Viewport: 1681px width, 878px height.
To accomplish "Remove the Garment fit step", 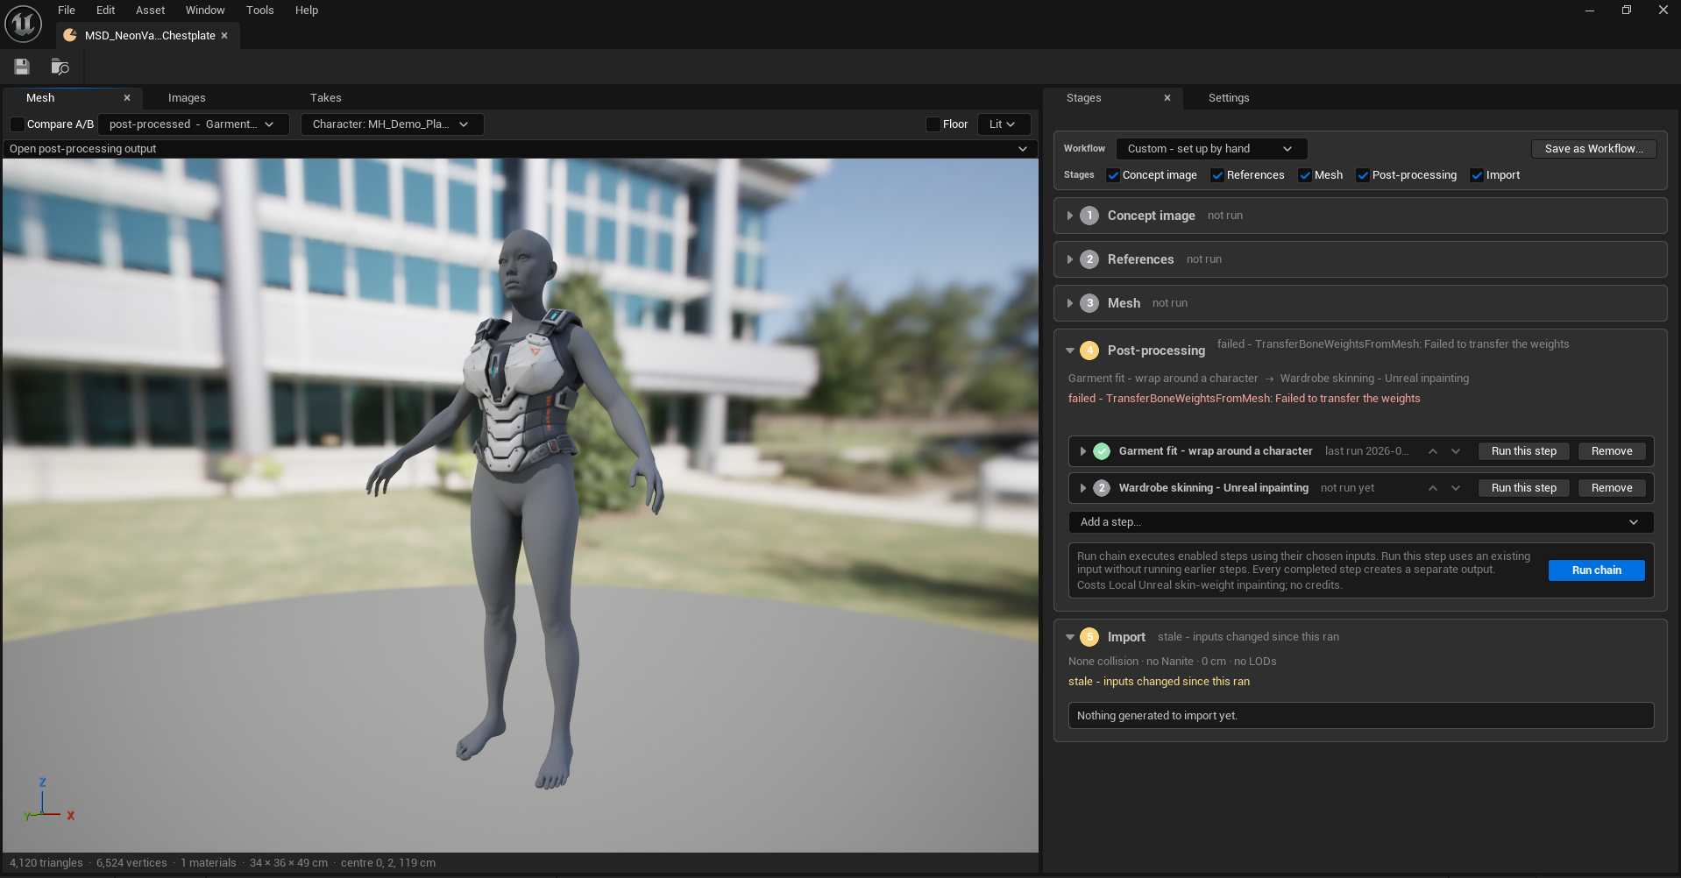I will point(1612,451).
